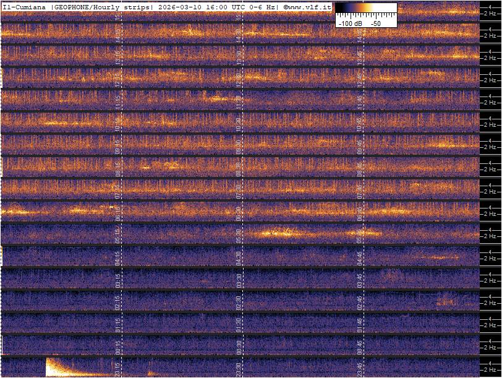
Task: Click the 07:30 time marker
Action: click(x=239, y=189)
